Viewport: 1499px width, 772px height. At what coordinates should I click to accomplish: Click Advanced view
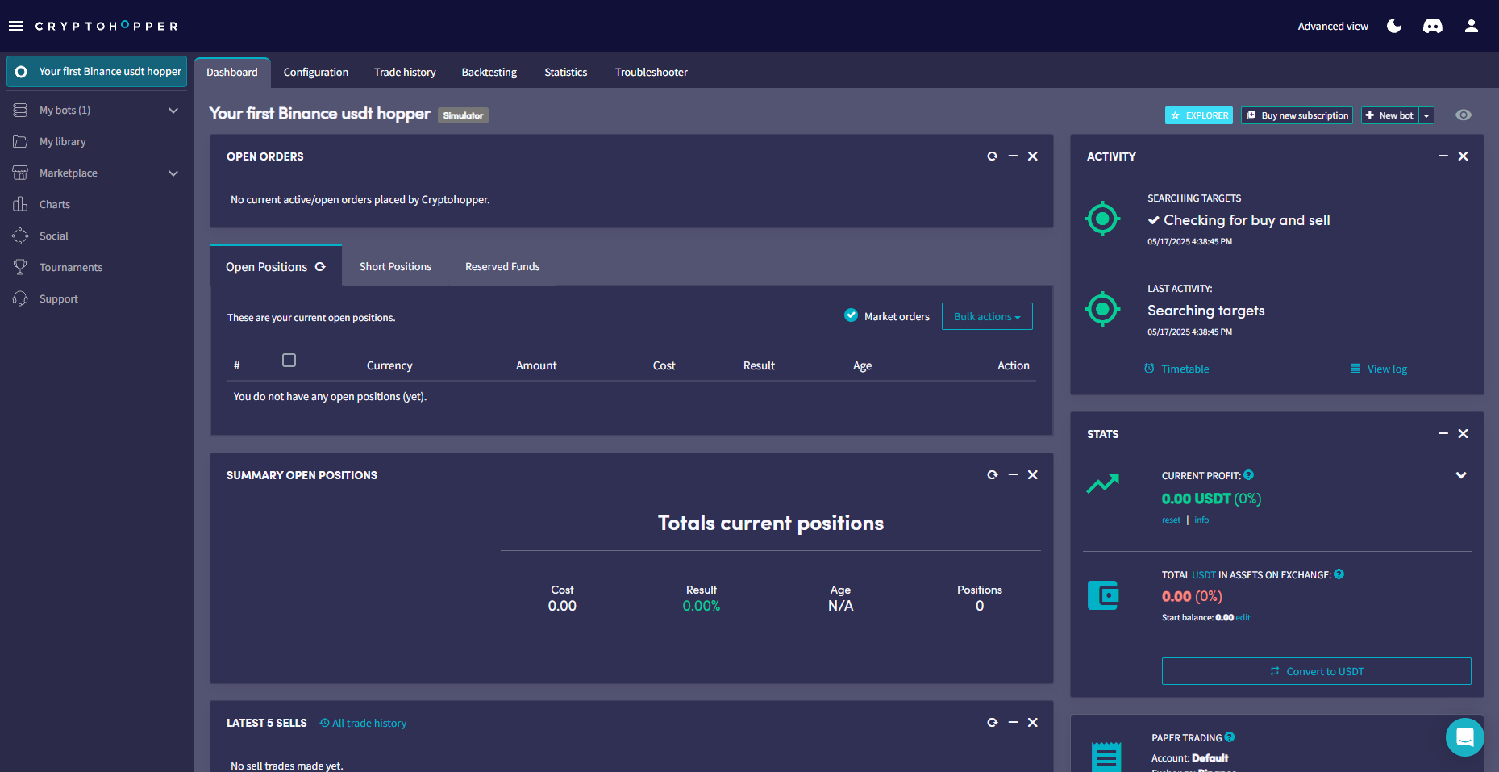[1333, 26]
